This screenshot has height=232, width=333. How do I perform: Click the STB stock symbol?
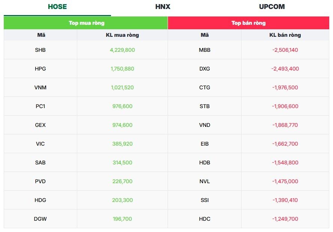(204, 106)
